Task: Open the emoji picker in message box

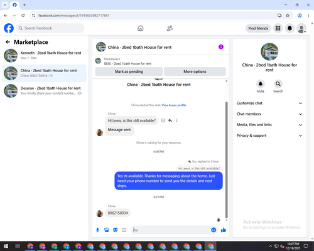Action: point(214,230)
